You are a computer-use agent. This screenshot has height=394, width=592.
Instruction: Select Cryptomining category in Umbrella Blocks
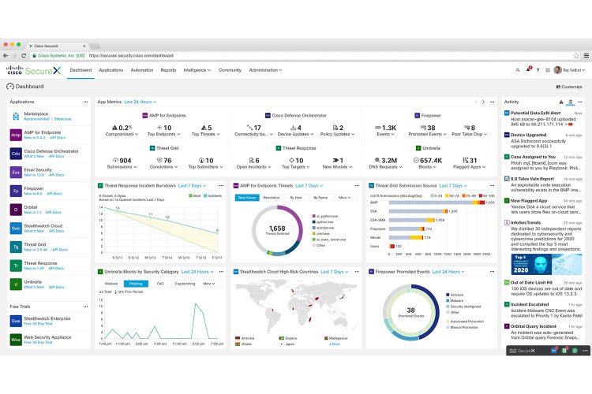point(185,284)
